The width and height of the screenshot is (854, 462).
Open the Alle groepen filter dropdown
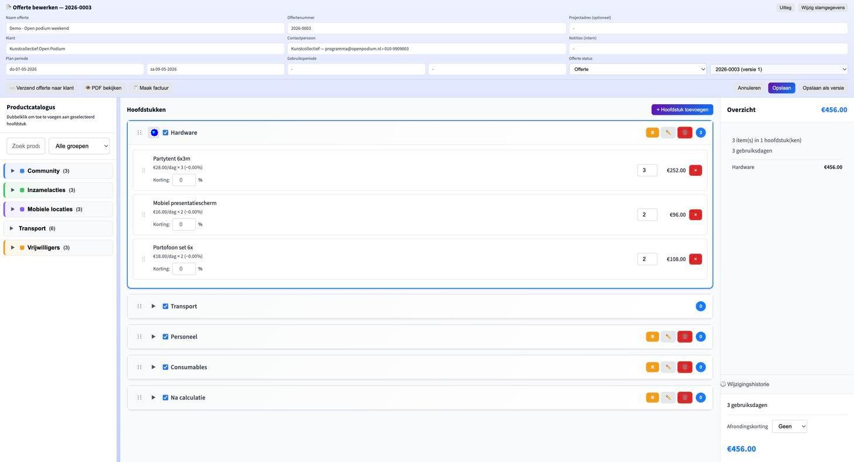[79, 146]
